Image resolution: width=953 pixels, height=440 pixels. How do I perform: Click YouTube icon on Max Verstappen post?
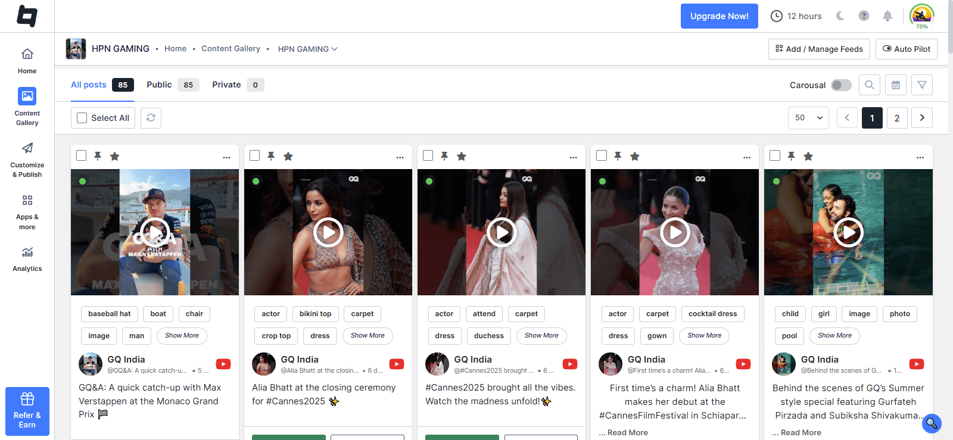[223, 364]
